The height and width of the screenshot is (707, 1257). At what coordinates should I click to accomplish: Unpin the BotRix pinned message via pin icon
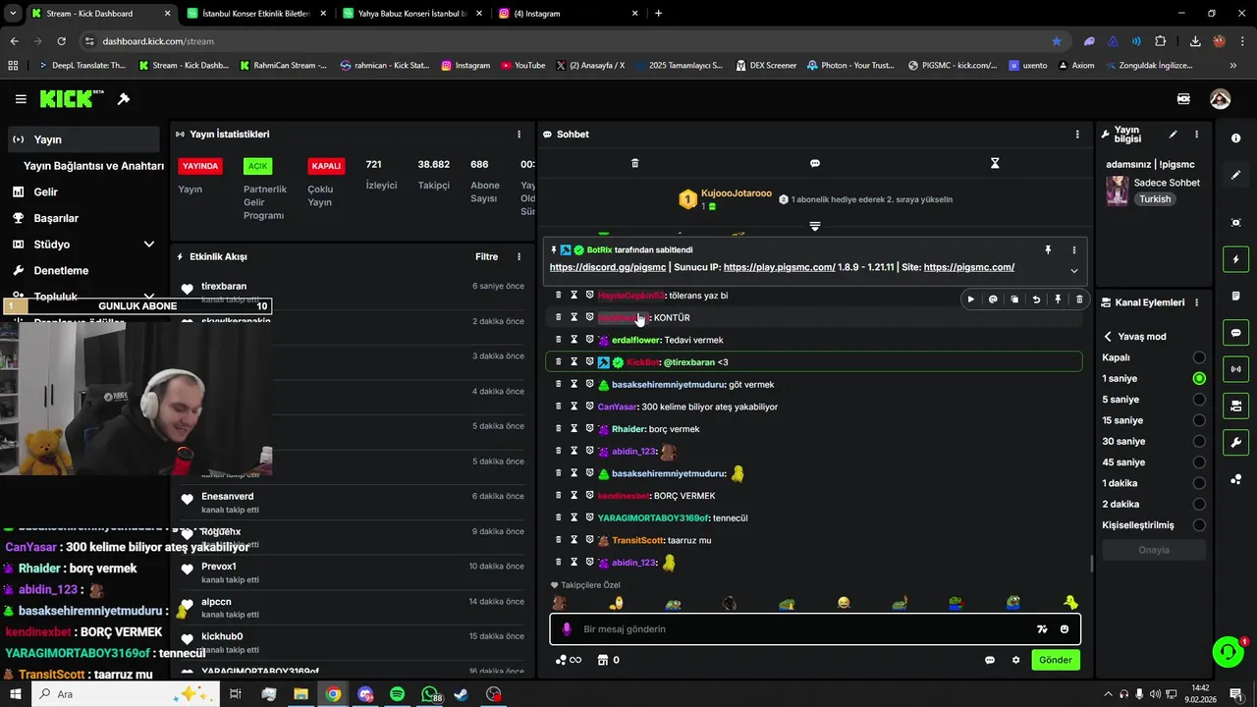[1048, 250]
